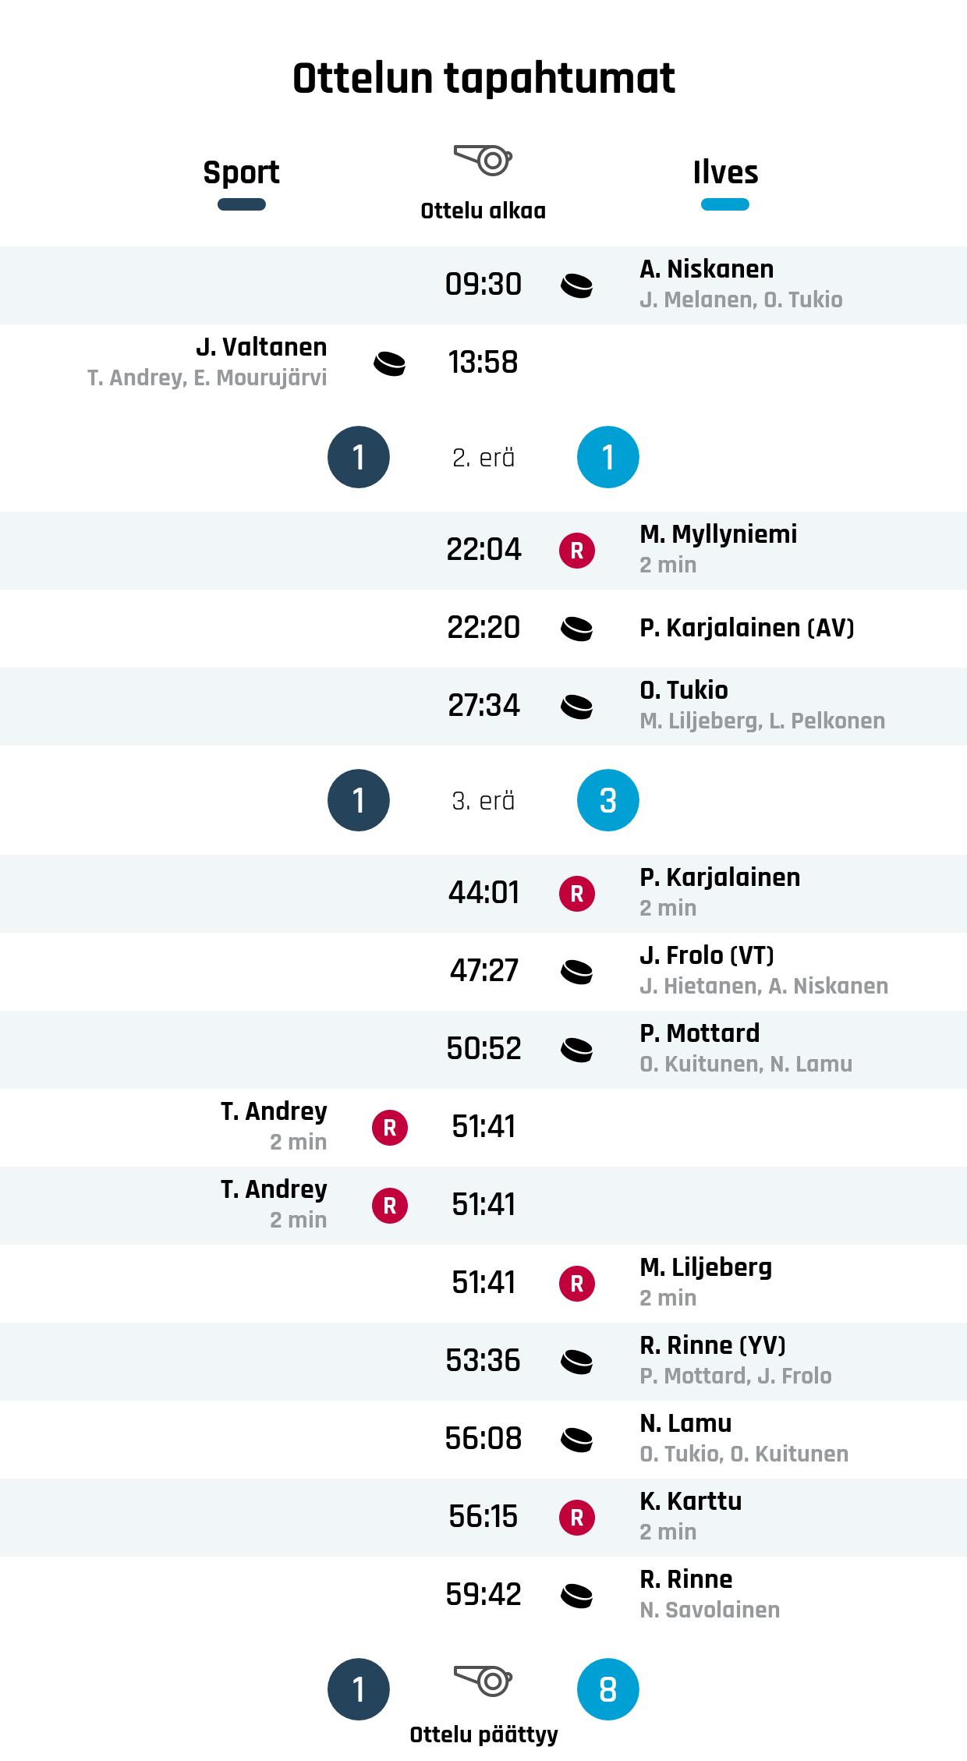Click scorer name P. Mottard
Screen dimensions: 967x1761
[x=699, y=1033]
